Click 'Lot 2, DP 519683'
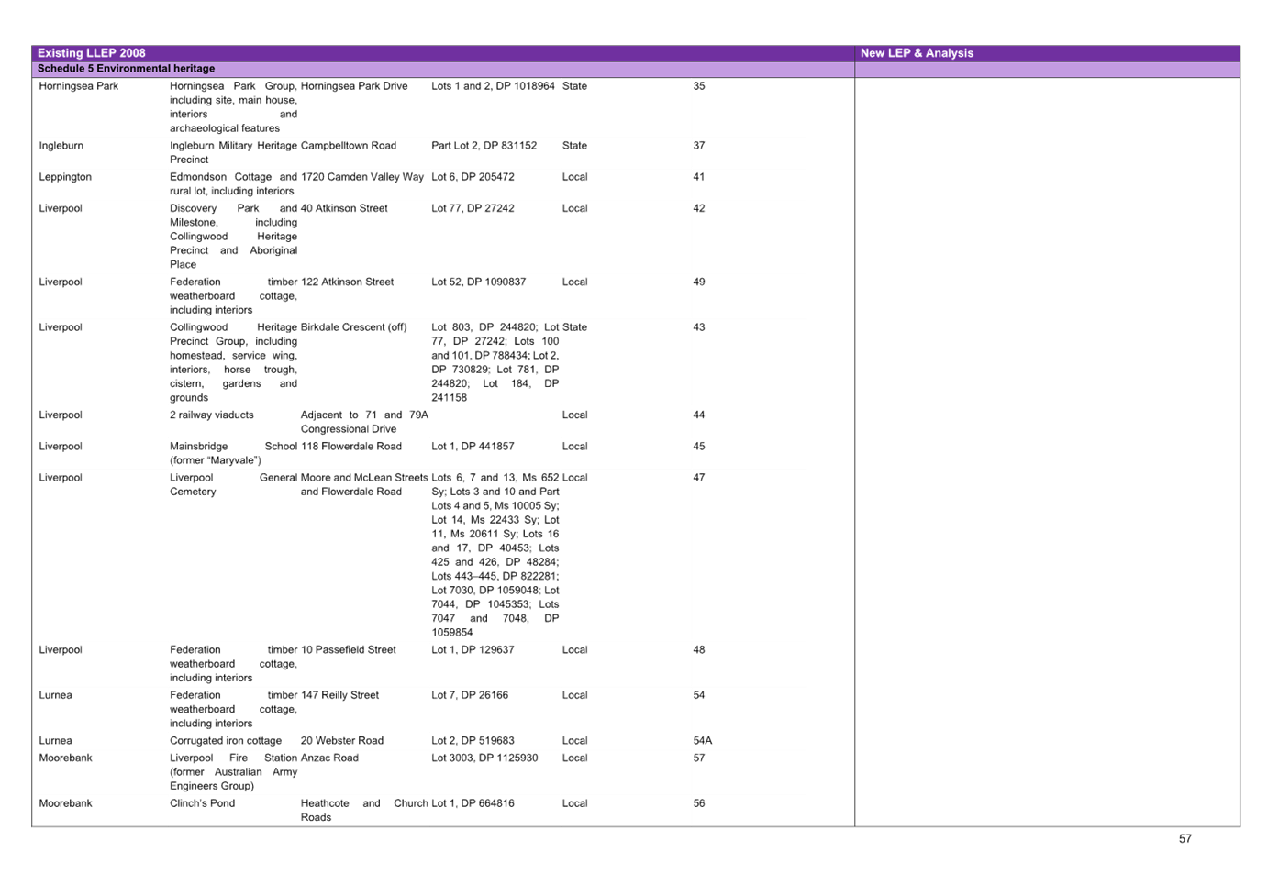The image size is (1268, 896). pyautogui.click(x=473, y=741)
